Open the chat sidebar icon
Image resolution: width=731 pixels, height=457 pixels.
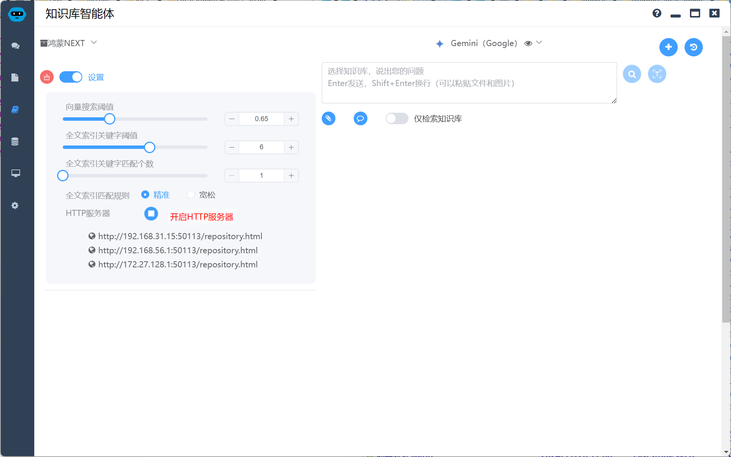click(15, 46)
